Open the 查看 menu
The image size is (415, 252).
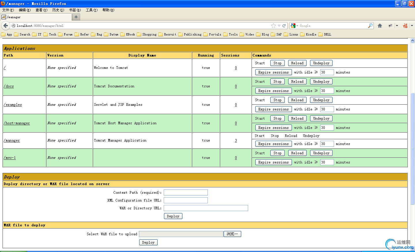41,10
